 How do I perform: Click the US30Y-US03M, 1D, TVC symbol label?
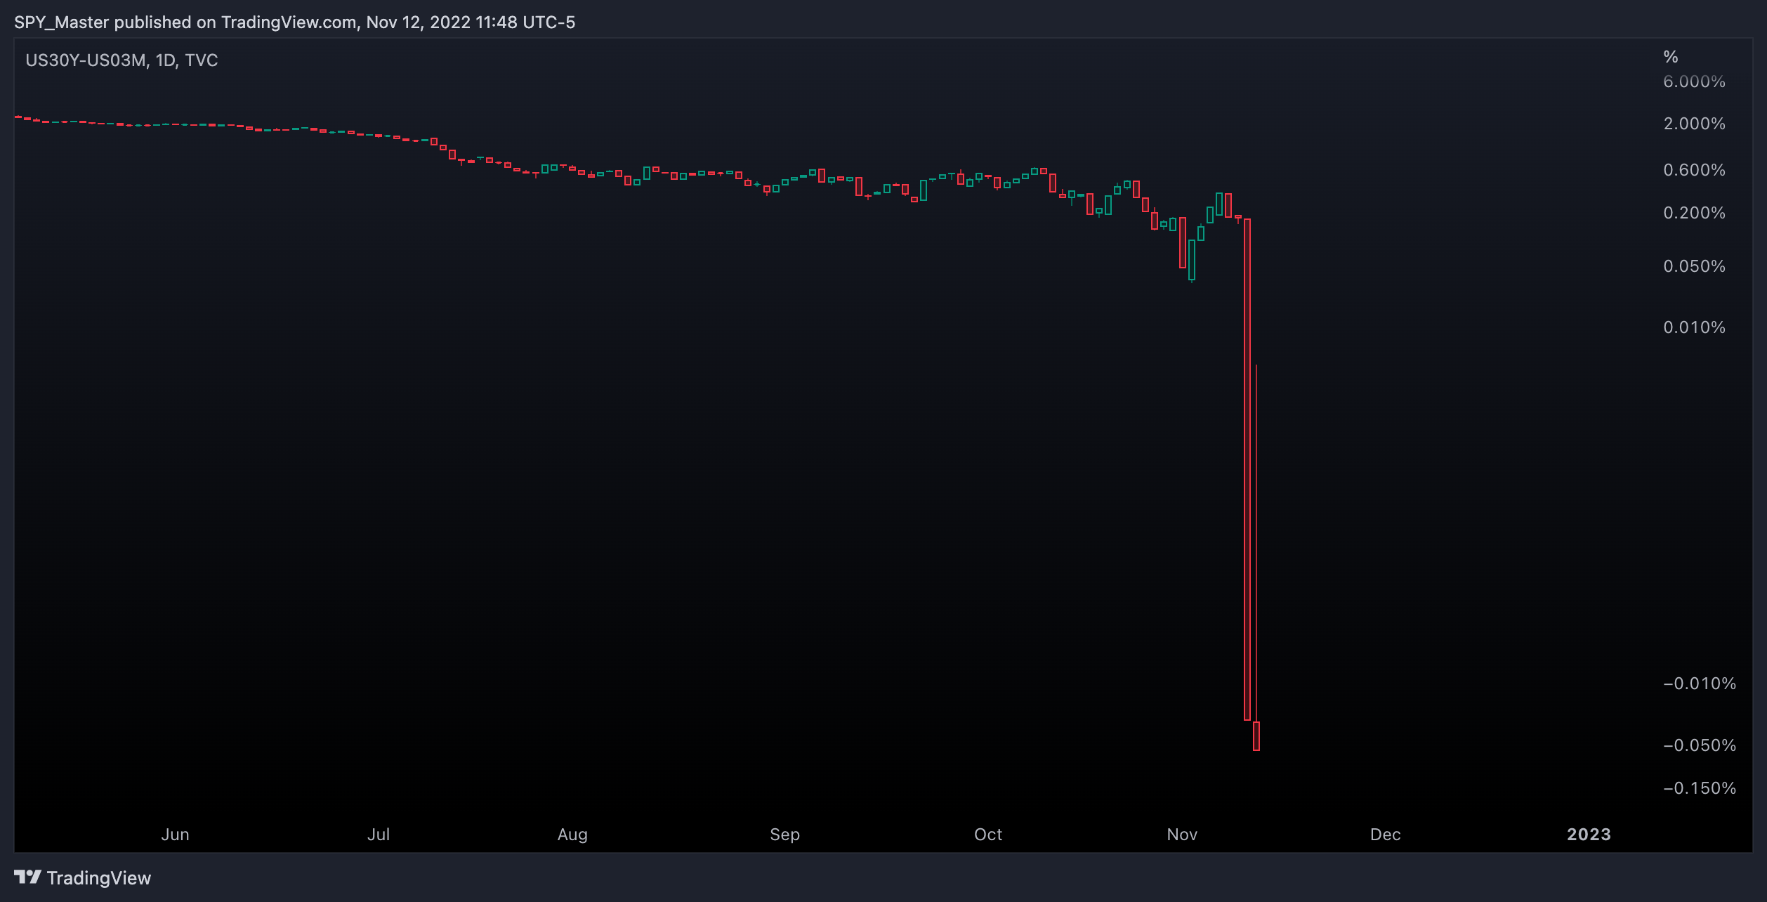click(x=121, y=60)
